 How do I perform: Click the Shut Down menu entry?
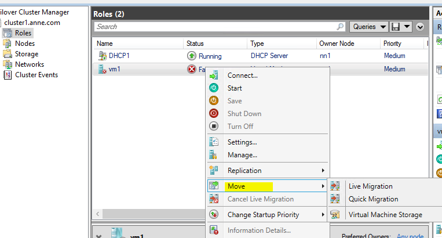pos(268,114)
